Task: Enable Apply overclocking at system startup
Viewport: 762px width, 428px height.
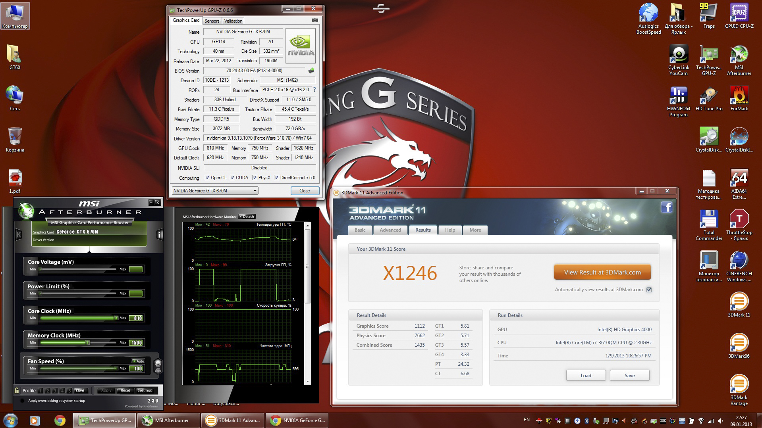Action: (x=22, y=401)
